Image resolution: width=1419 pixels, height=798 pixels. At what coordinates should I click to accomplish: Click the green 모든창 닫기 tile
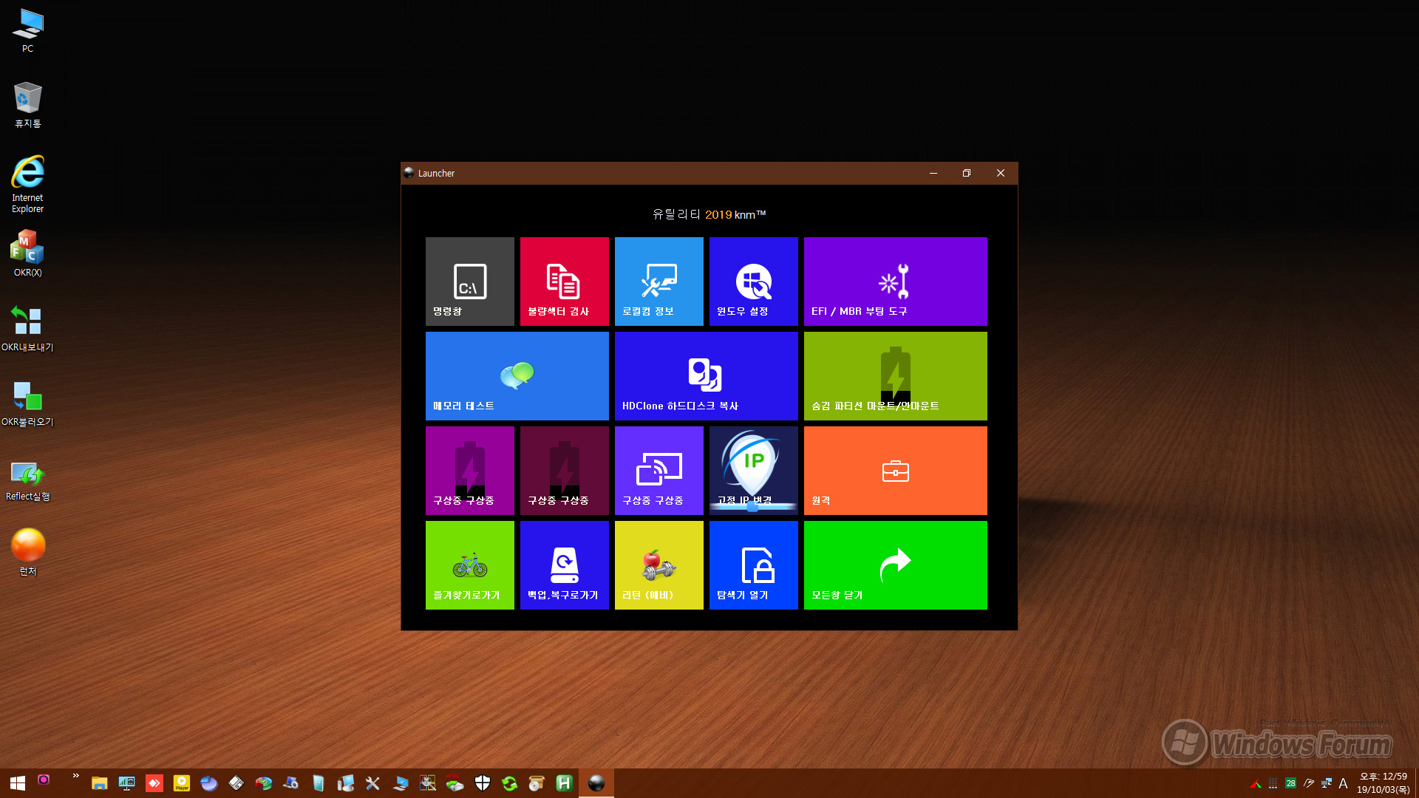click(895, 565)
